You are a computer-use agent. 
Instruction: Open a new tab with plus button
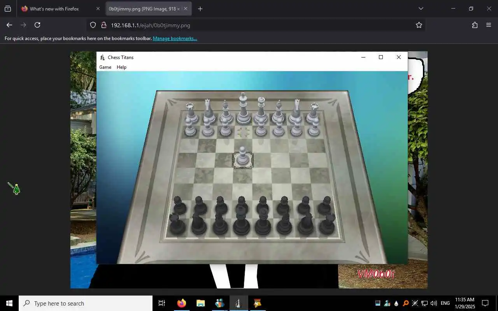[x=200, y=9]
